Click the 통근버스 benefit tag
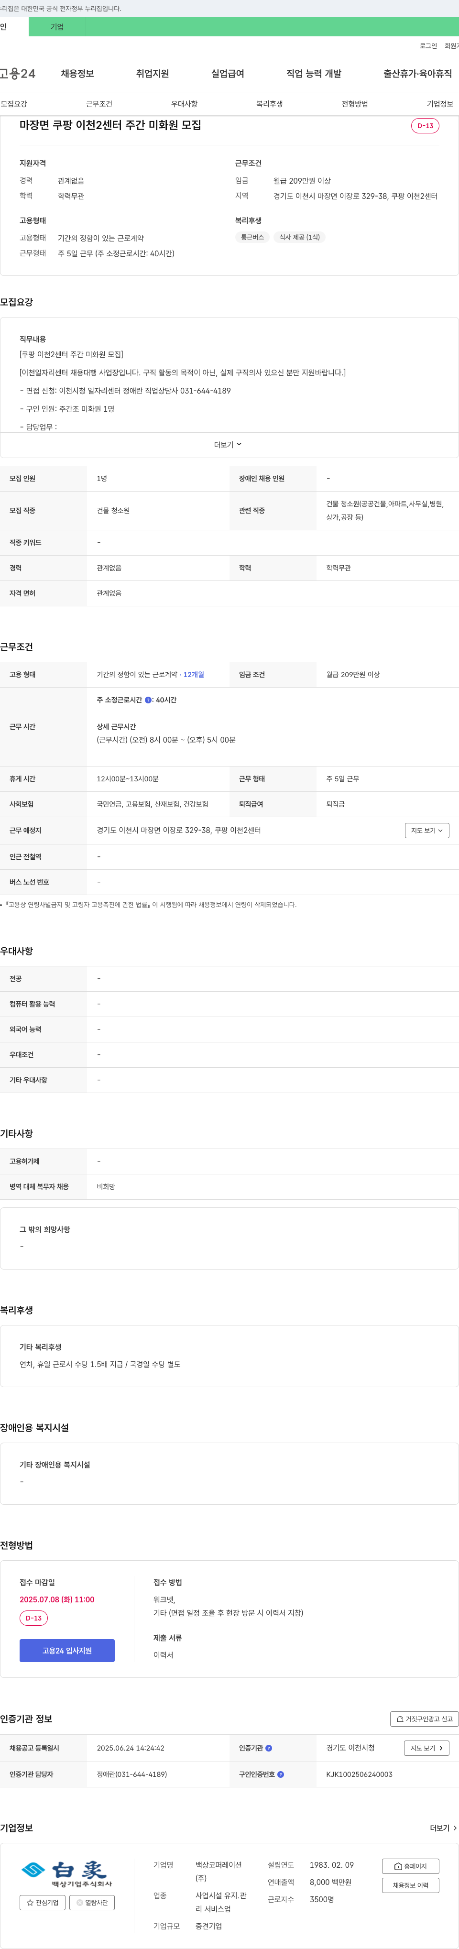Image resolution: width=459 pixels, height=1949 pixels. click(252, 238)
